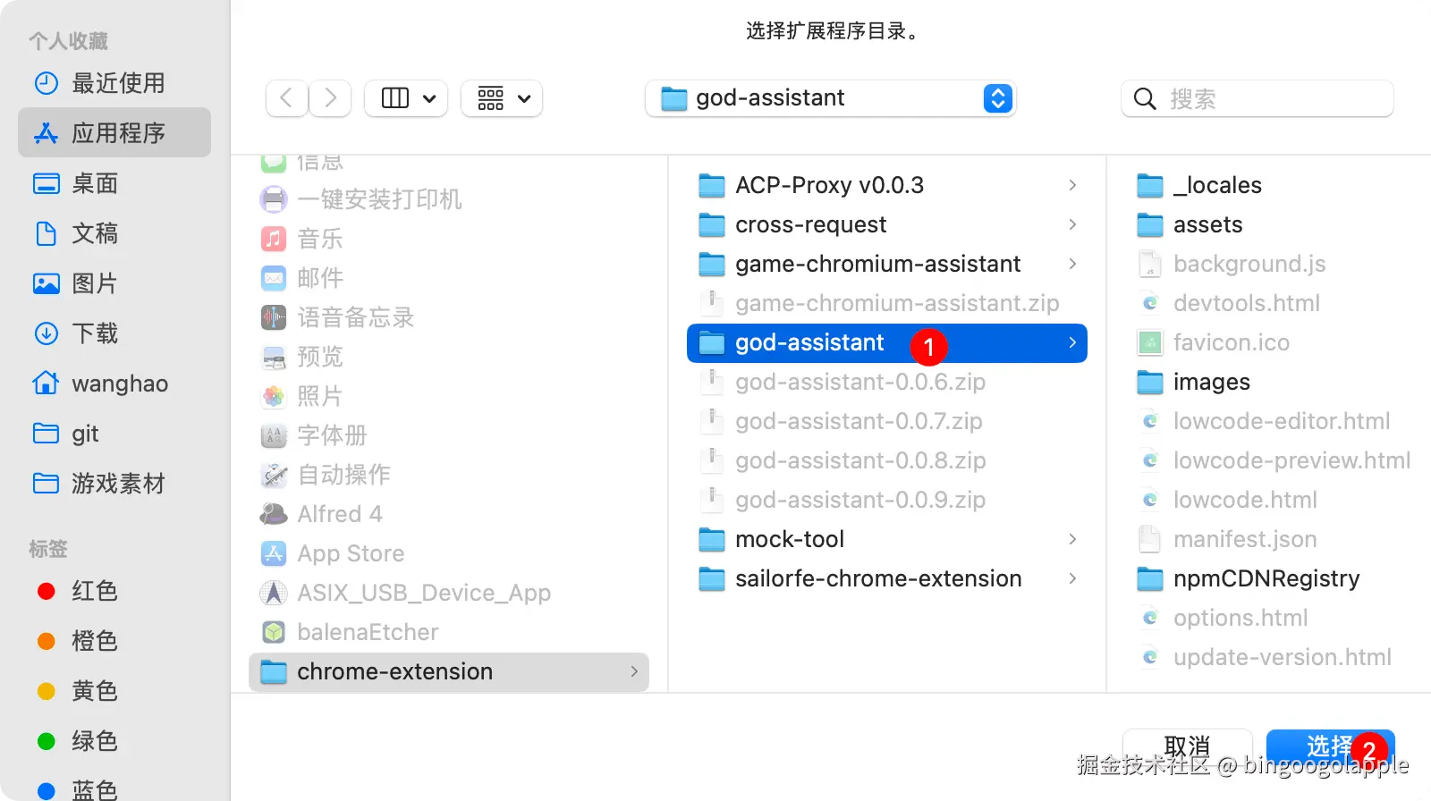Viewport: 1431px width, 801px height.
Task: Click the red tag color dot
Action: coord(47,591)
